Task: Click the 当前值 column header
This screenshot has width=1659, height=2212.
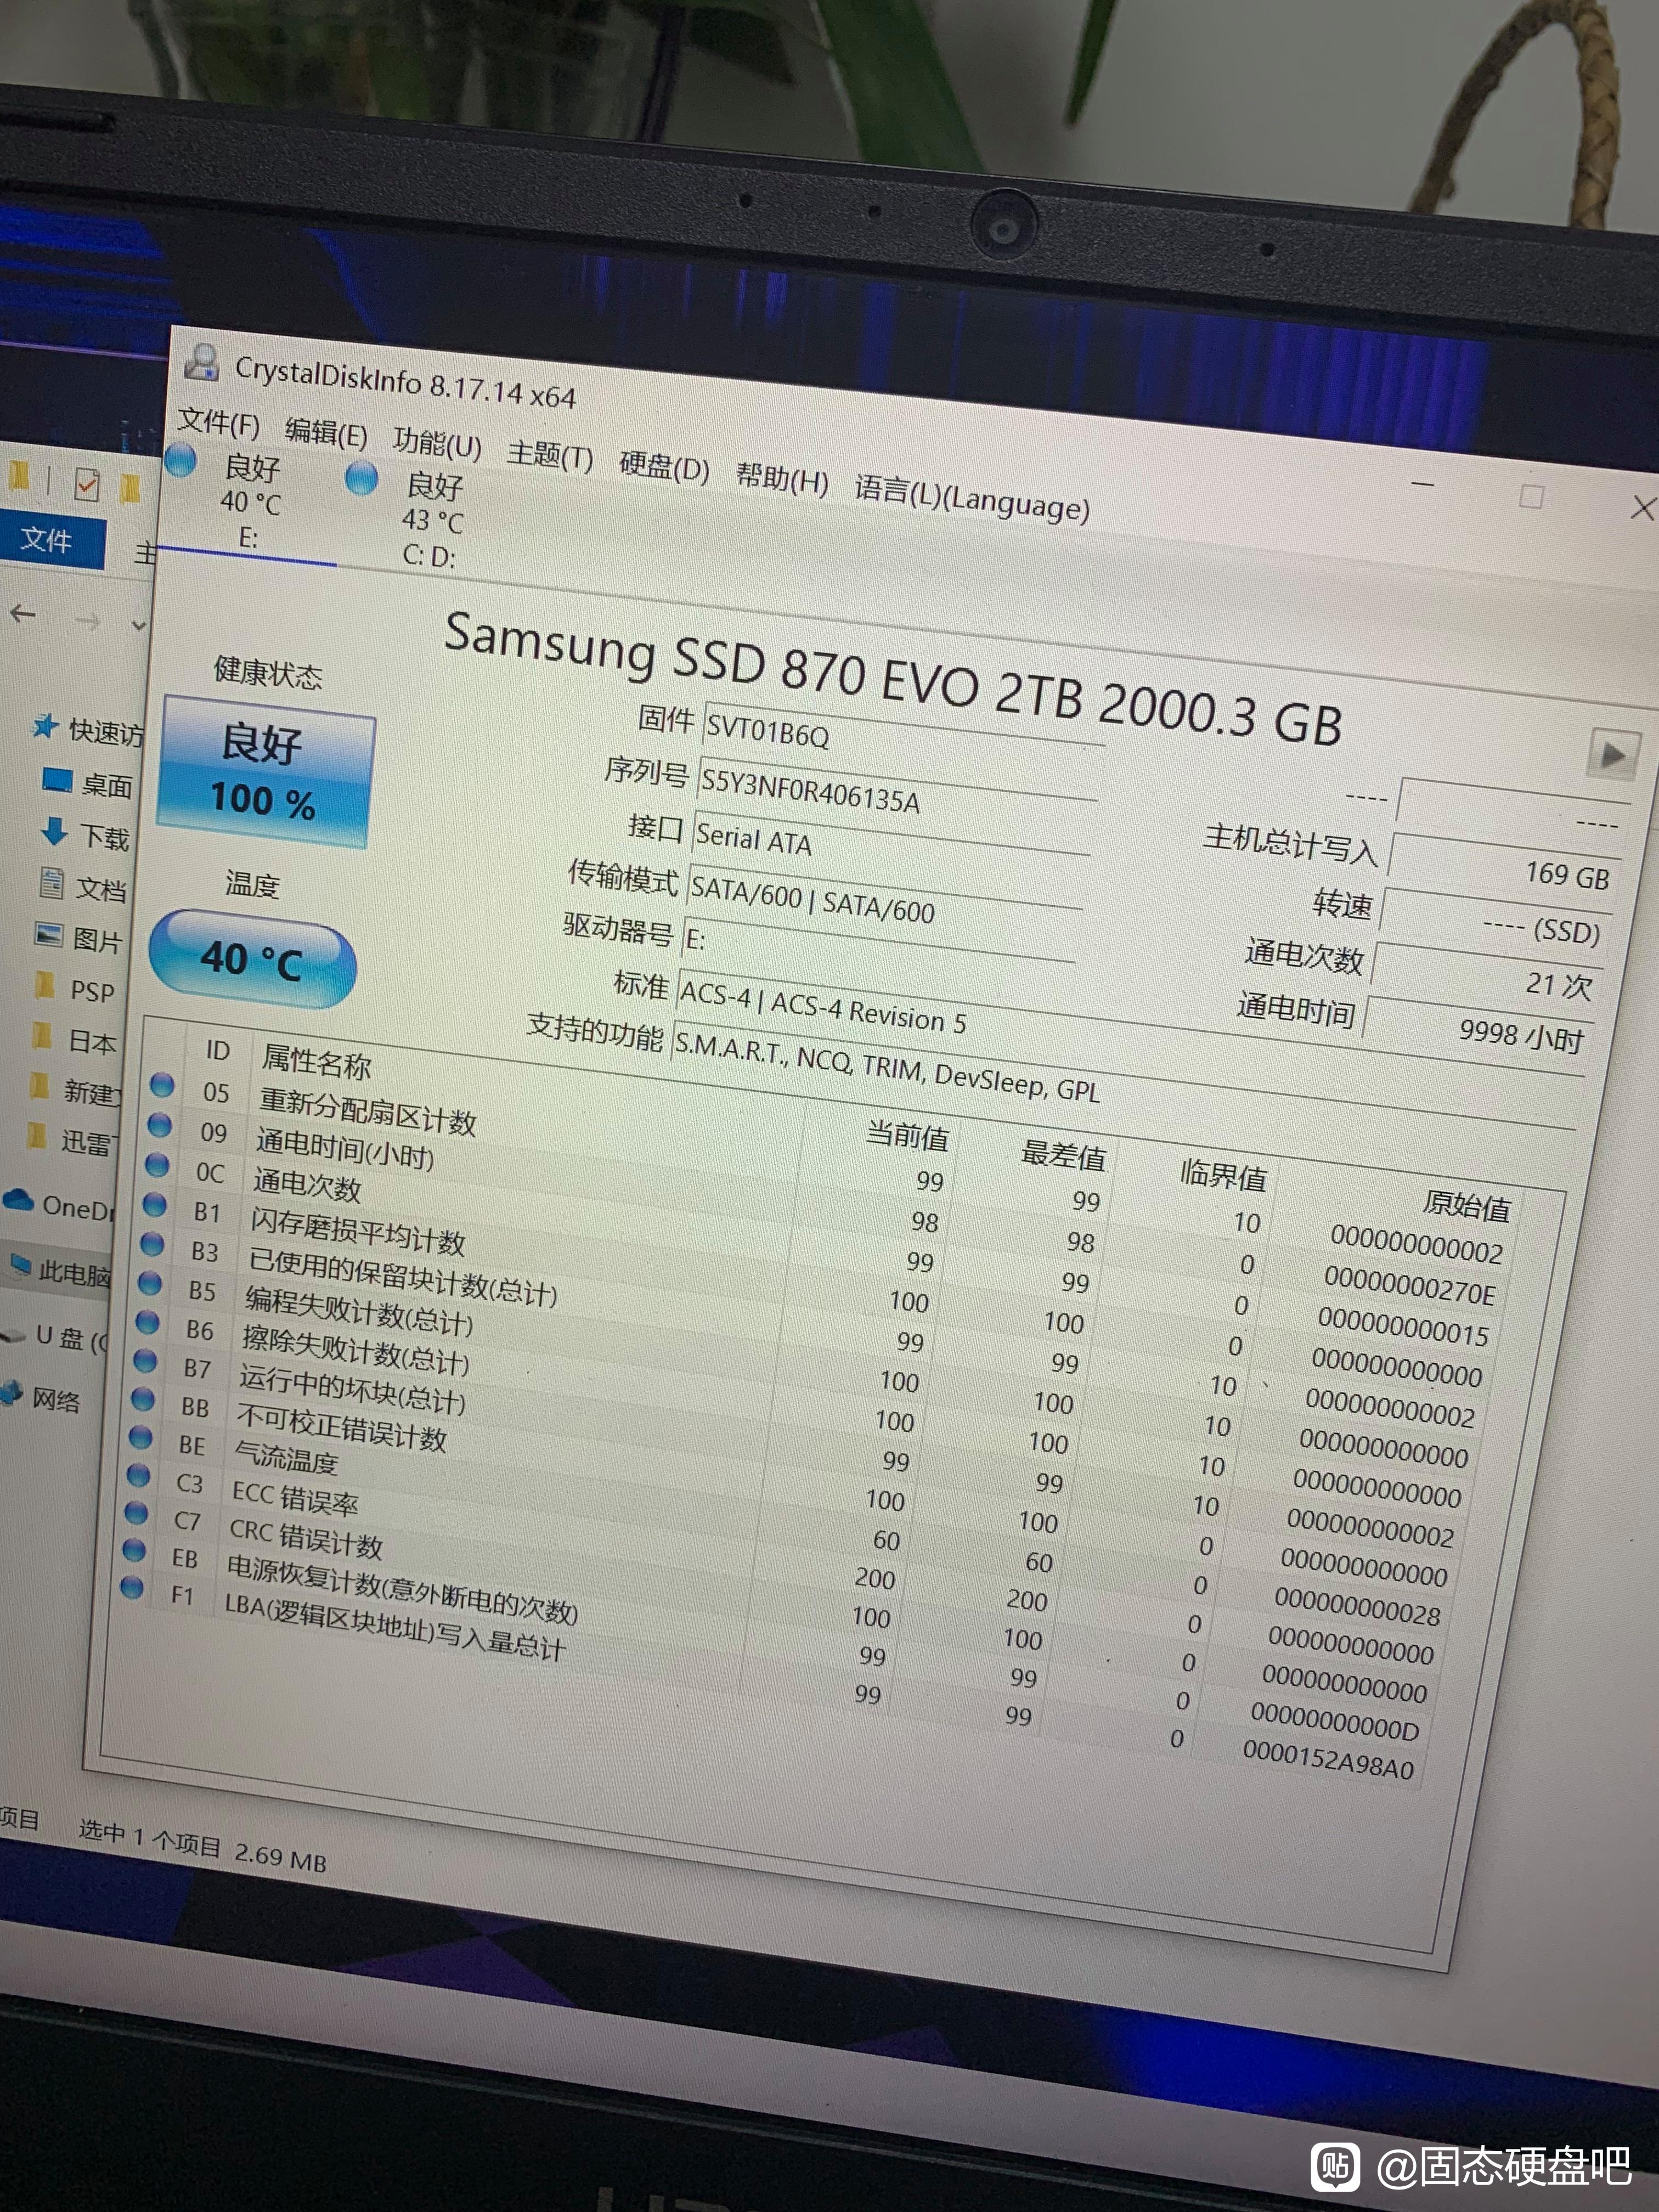Action: tap(906, 1136)
